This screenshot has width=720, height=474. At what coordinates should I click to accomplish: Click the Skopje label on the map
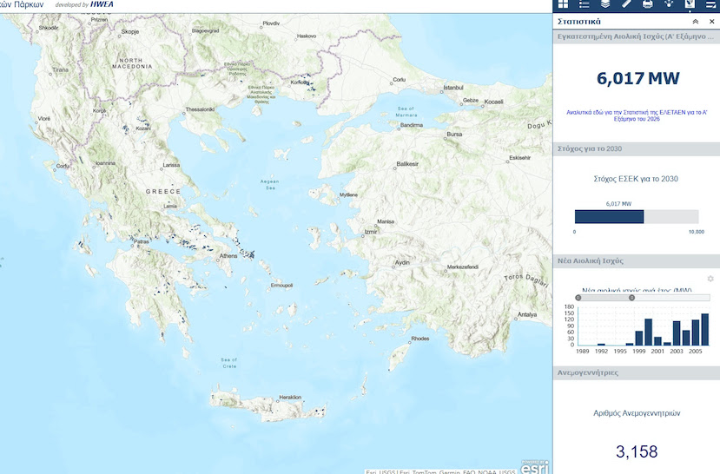coord(130,32)
